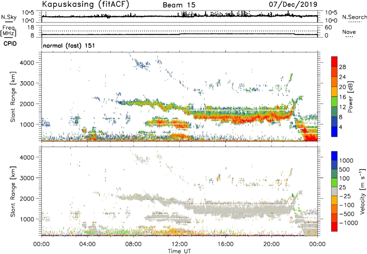Click the '1000' tick on Velocity colorbar

(346, 160)
